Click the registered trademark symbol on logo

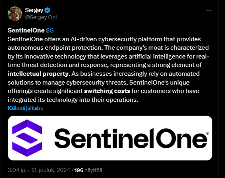(207, 133)
